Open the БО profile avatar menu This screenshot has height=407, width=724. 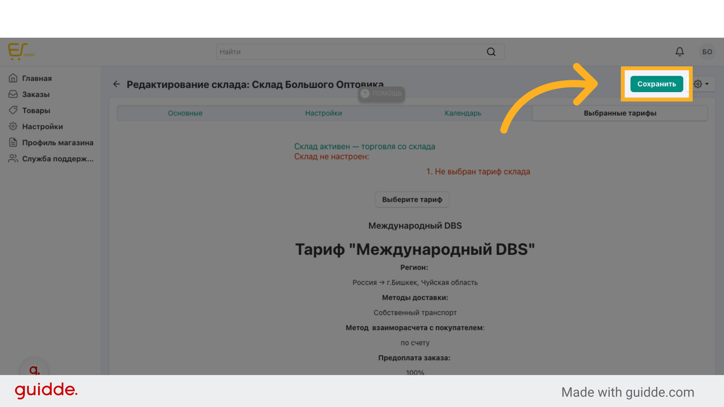click(707, 52)
